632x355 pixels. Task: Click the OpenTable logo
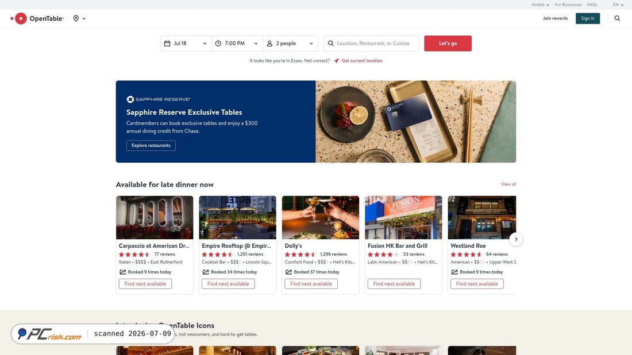(x=37, y=18)
